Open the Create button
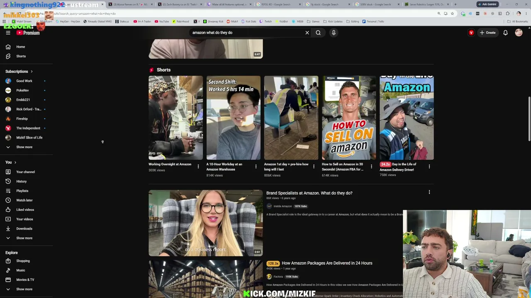Screen dimensions: 531x298 click(487, 33)
